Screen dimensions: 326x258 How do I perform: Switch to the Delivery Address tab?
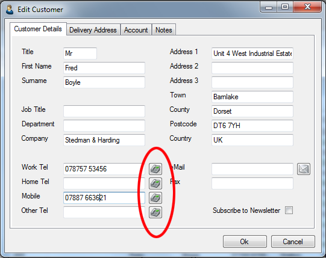point(93,30)
